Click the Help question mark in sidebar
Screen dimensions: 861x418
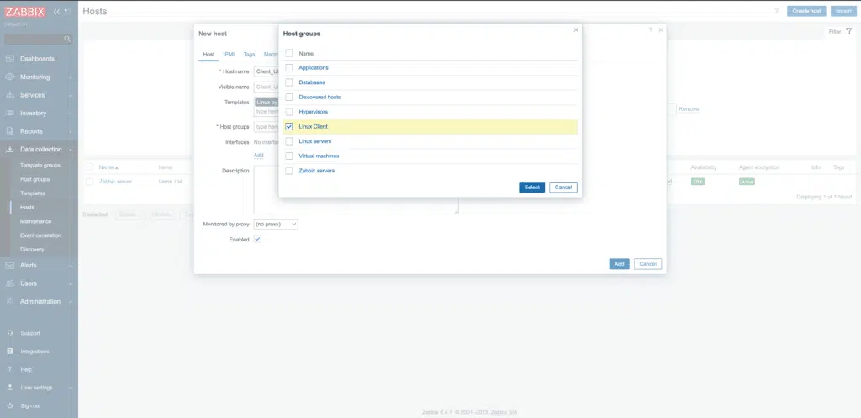tap(10, 369)
